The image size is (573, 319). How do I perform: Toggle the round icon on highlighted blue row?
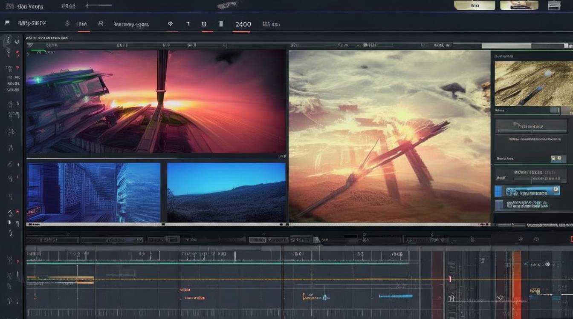click(x=556, y=190)
